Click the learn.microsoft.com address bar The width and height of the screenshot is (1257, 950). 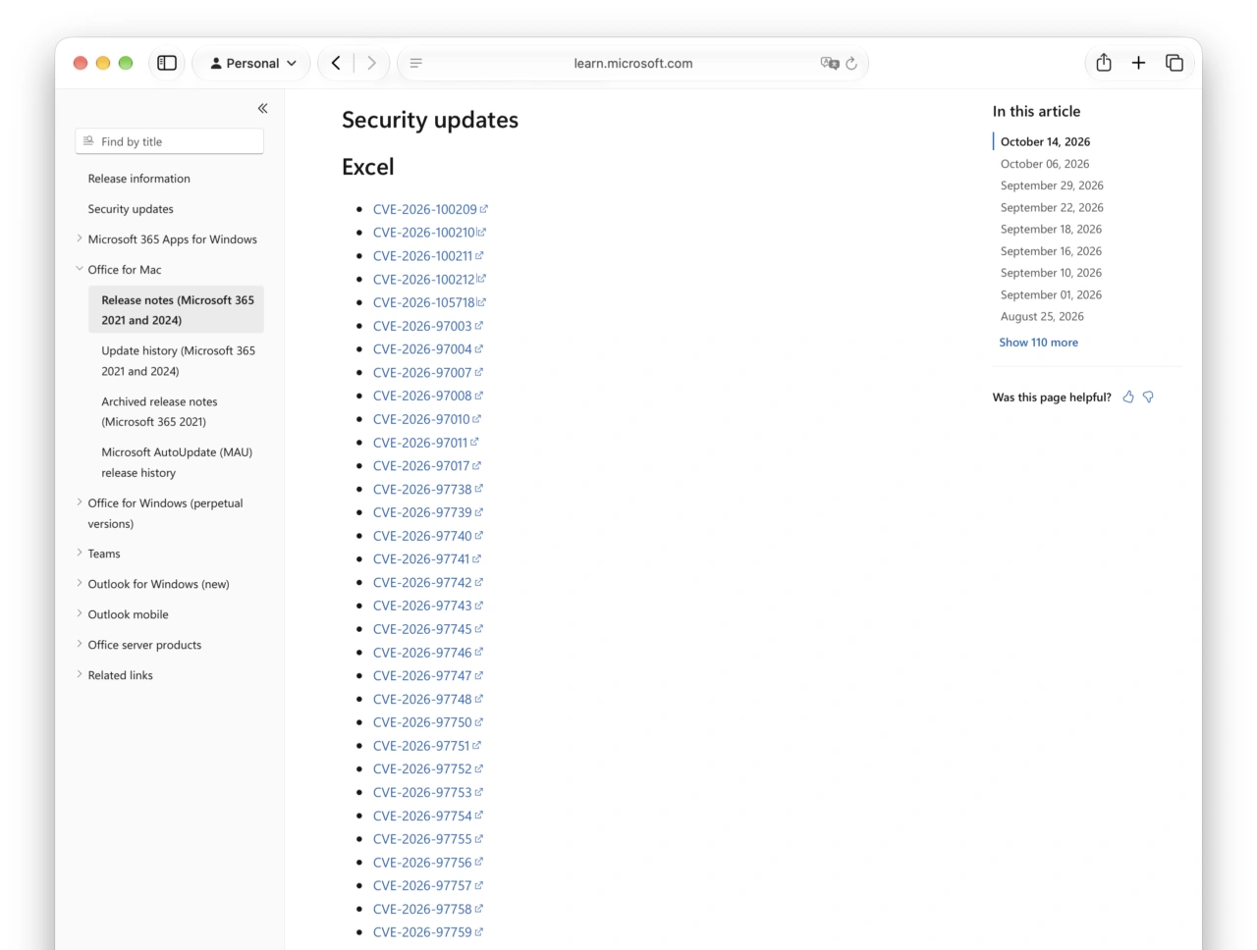pos(633,63)
